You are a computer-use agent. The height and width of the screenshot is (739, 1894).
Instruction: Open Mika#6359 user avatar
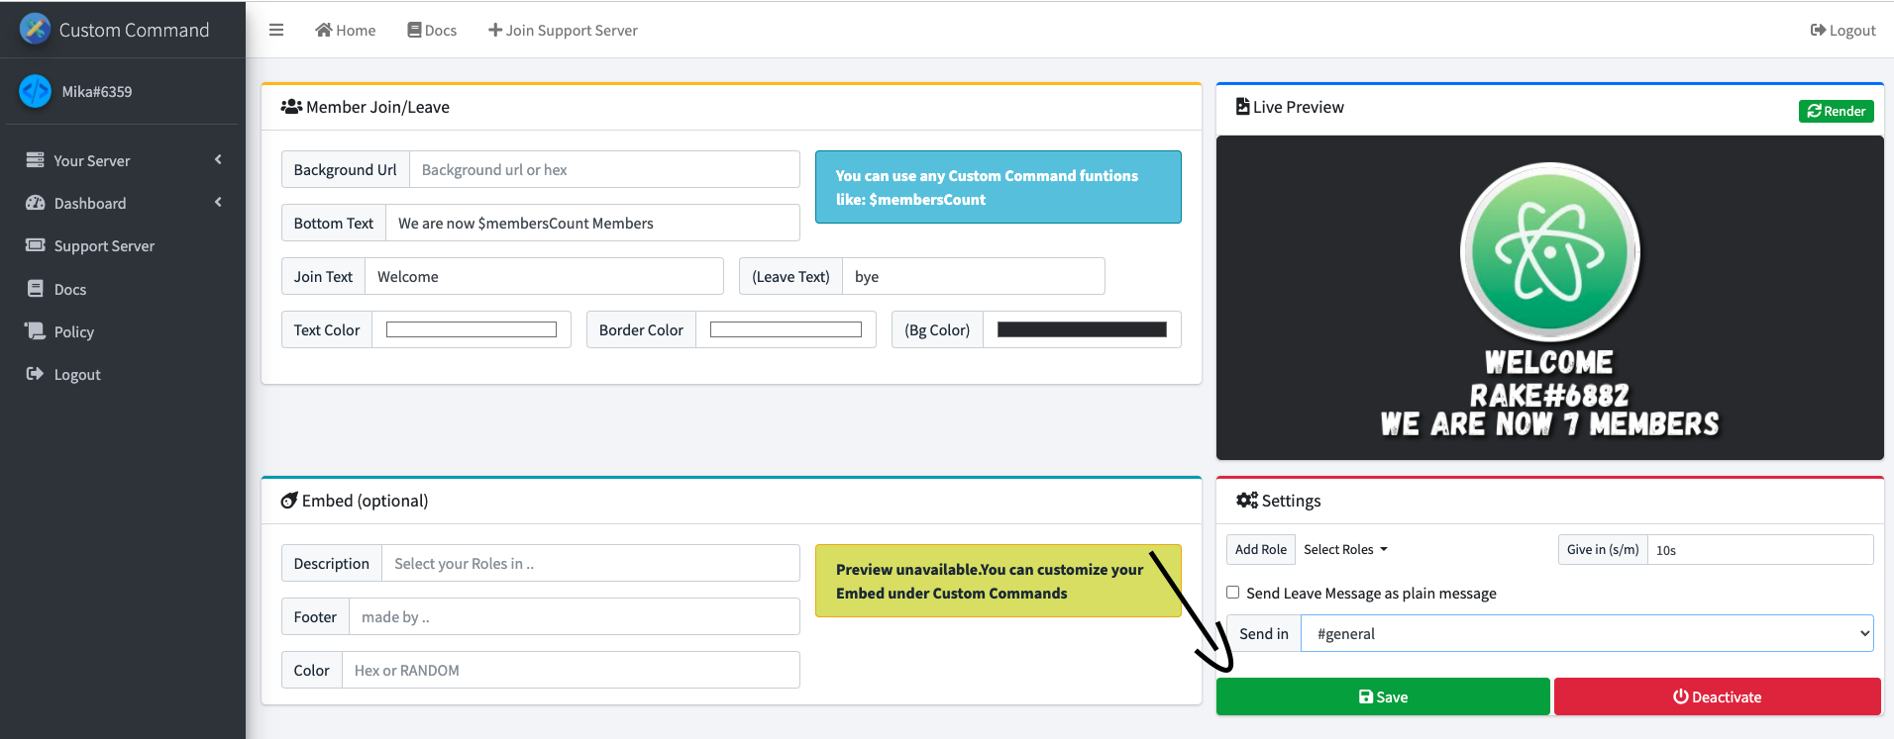(35, 91)
